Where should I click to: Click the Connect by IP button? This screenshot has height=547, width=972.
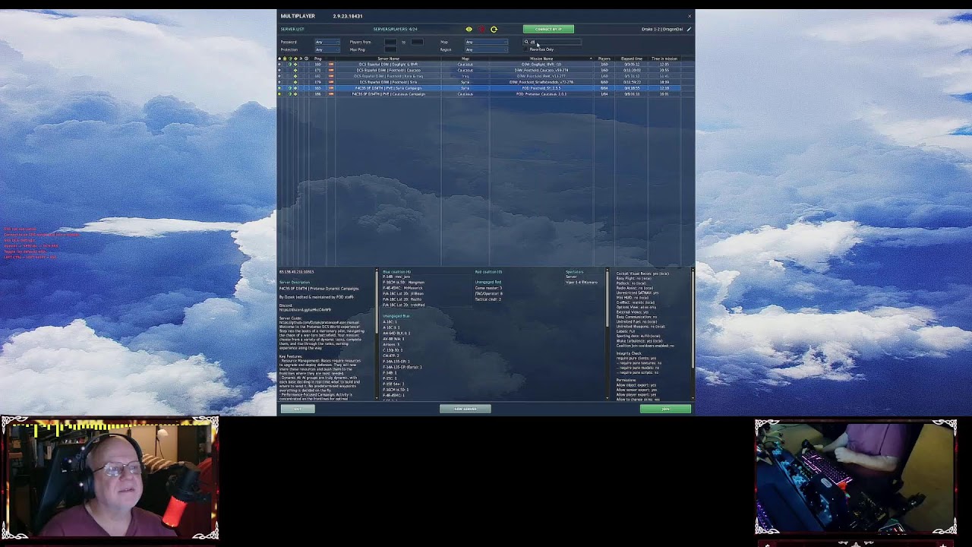548,29
